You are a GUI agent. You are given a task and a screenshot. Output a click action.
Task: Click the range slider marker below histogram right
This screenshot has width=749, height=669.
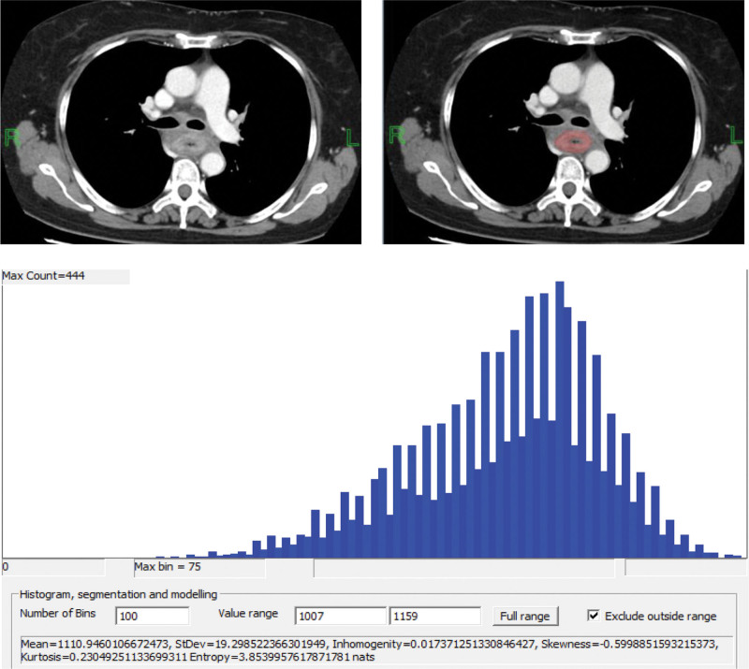[x=625, y=568]
